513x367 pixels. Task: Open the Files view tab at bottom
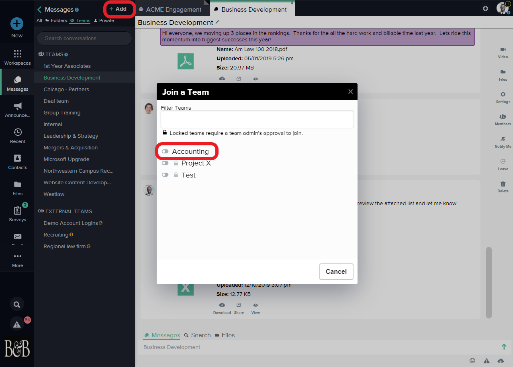[x=225, y=335]
